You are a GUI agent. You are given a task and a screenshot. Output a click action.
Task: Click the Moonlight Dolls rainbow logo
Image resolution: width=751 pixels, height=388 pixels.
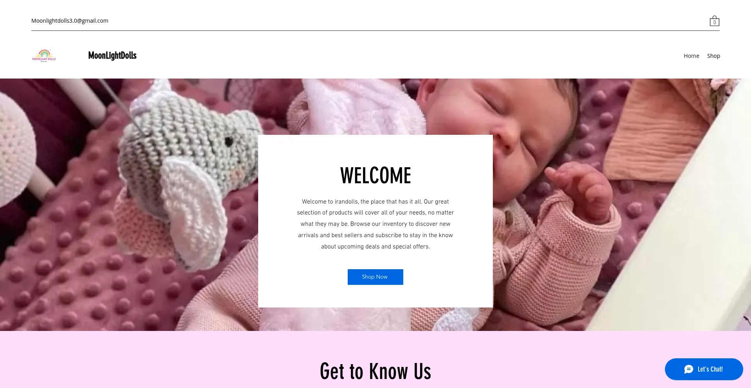tap(44, 55)
